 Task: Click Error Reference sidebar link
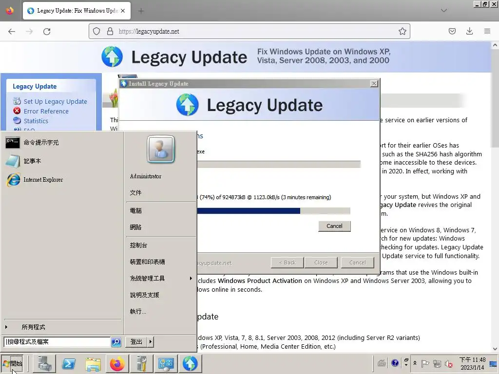46,112
